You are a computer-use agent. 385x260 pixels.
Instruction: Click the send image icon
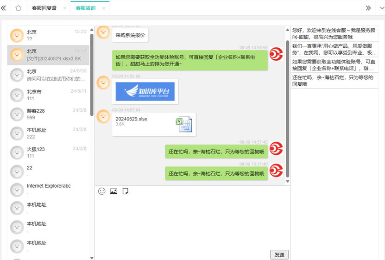coord(114,191)
